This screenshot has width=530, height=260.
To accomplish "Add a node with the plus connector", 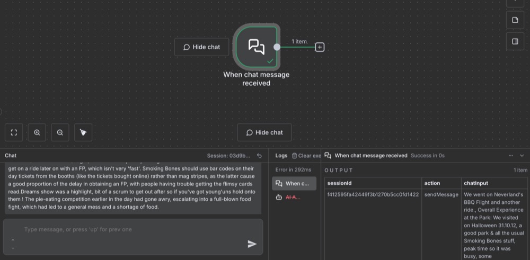I will point(320,47).
